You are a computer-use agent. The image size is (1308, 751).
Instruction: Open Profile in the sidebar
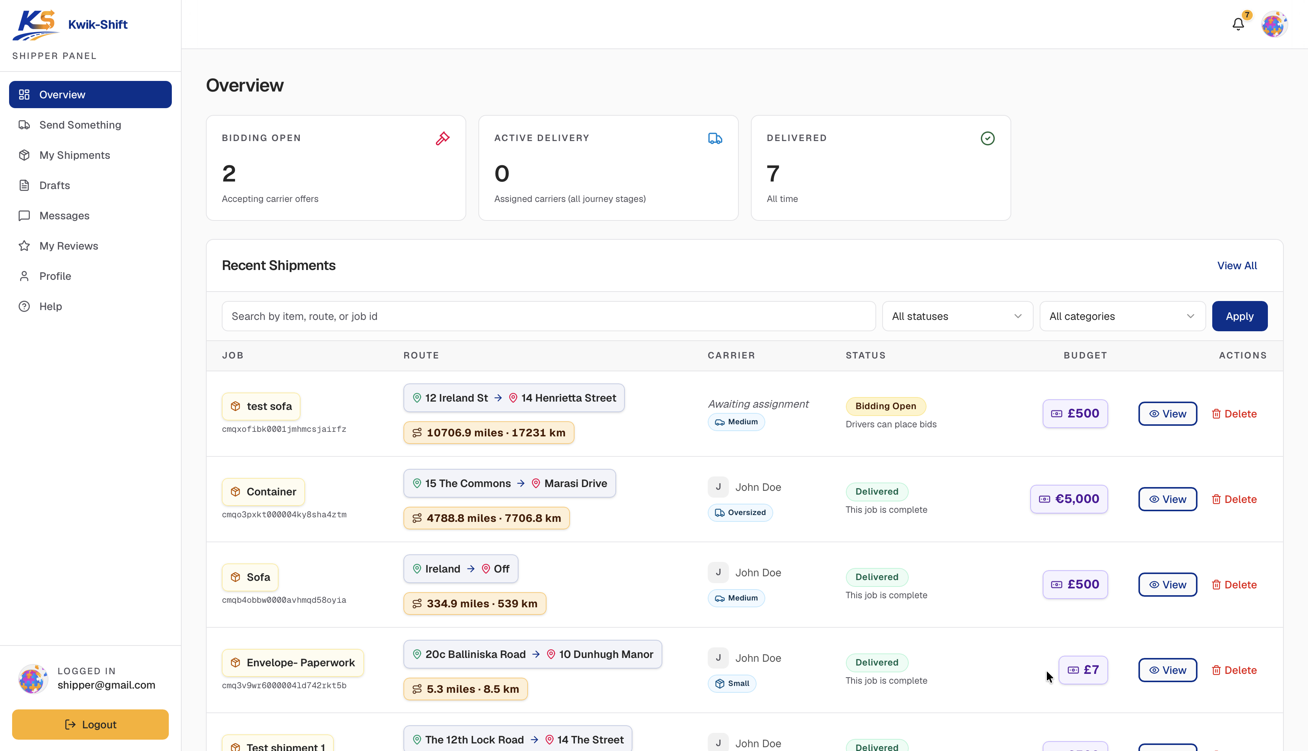(x=90, y=276)
